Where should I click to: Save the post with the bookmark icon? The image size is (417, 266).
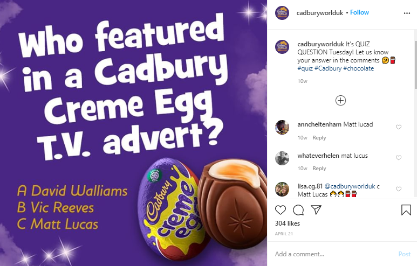[x=406, y=210]
